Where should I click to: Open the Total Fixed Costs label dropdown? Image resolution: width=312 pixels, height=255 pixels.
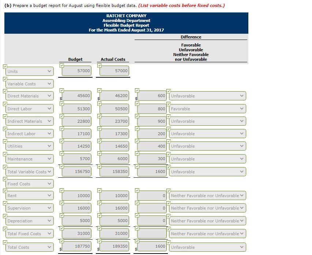[x=30, y=234]
